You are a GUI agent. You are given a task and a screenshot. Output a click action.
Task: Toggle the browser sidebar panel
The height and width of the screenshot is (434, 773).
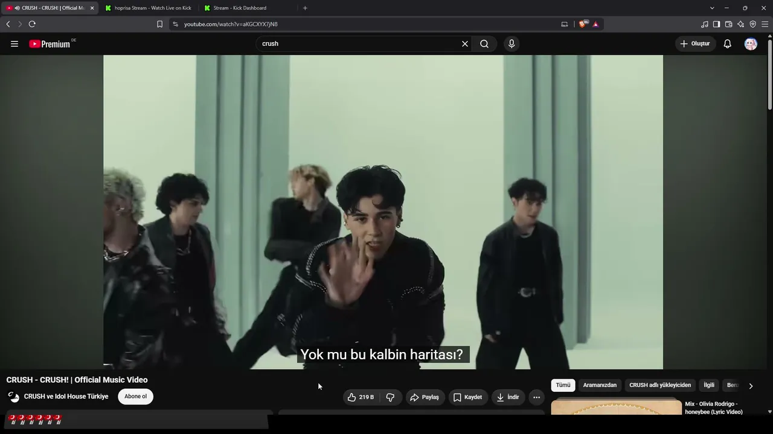tap(716, 24)
